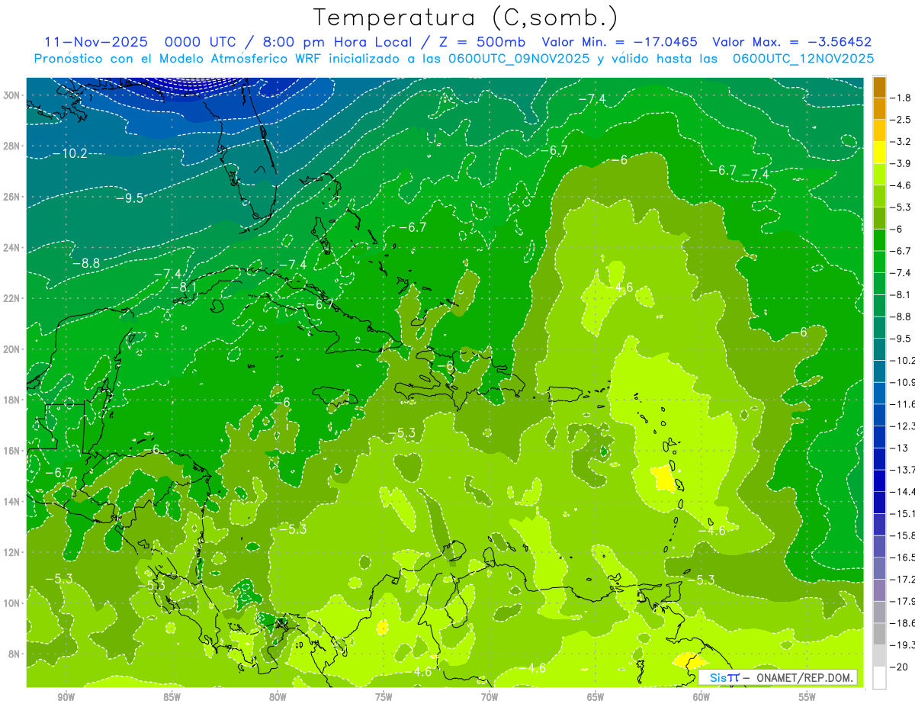Click the "-8" contour label near Cuba
This screenshot has width=915, height=707.
tap(178, 287)
